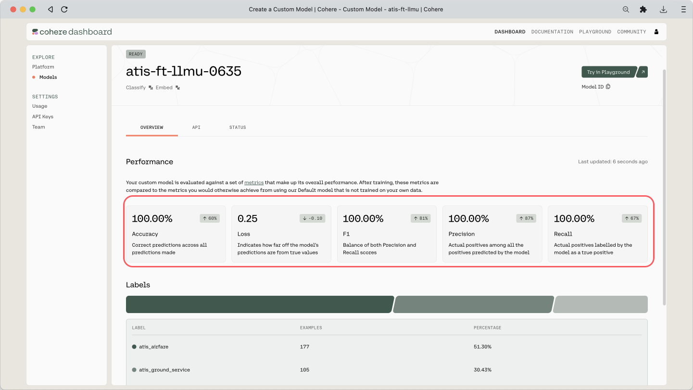Open the Playground nav item
693x390 pixels.
[x=595, y=32]
